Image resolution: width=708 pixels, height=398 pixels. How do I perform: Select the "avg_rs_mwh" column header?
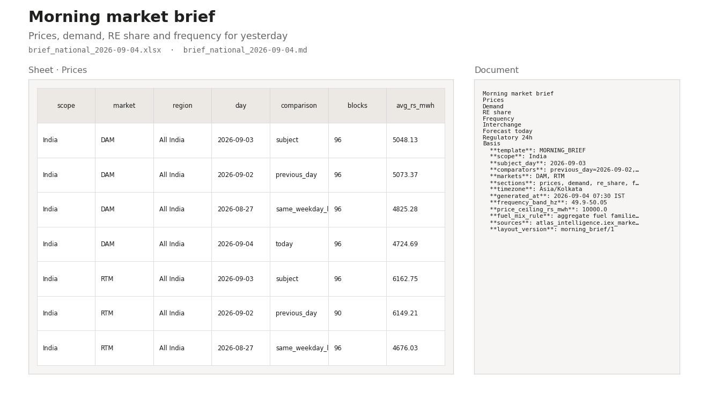[416, 106]
